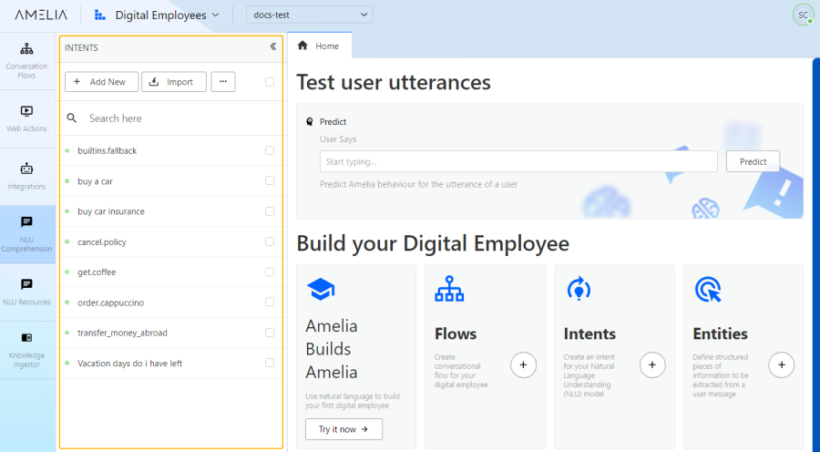Check the buy car insurance checkbox
The image size is (820, 452).
270,211
